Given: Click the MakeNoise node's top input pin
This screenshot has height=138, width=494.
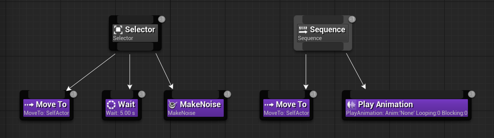Looking at the screenshot, I should (196, 94).
